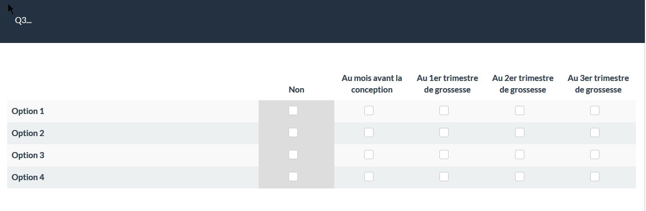Mark 2er trimestre checkbox for Option 1
The width and height of the screenshot is (646, 211).
pyautogui.click(x=519, y=110)
